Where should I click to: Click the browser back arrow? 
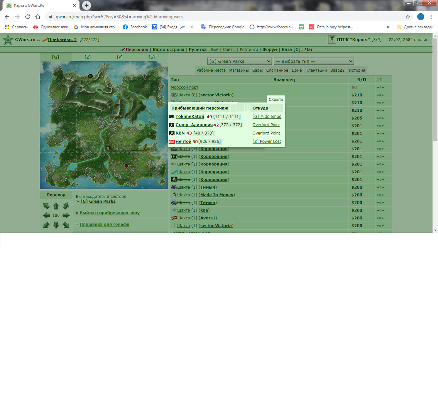[7, 17]
